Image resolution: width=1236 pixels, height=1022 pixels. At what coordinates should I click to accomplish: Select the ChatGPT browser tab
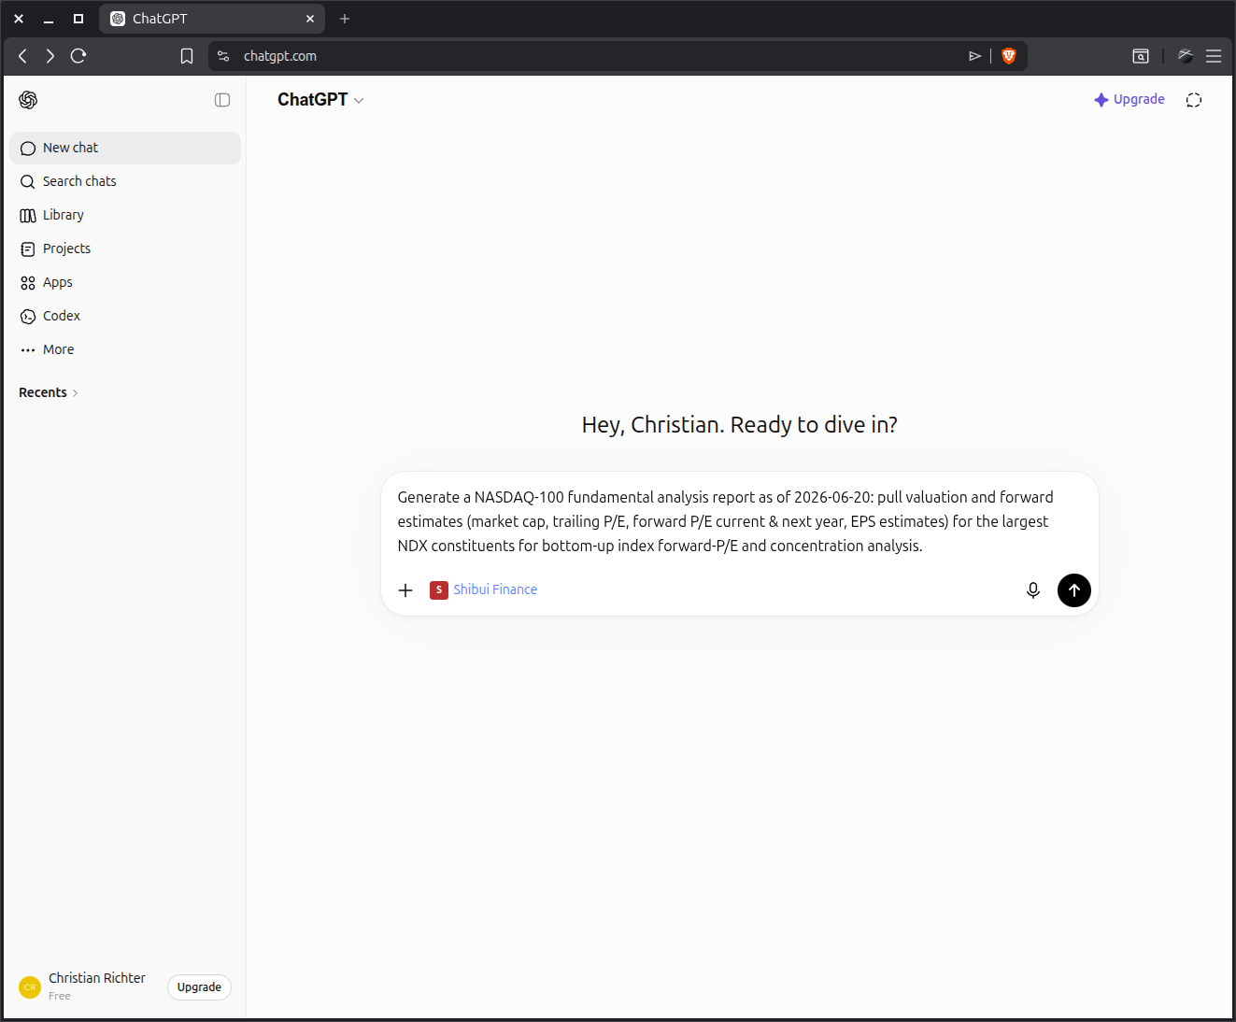[x=212, y=19]
